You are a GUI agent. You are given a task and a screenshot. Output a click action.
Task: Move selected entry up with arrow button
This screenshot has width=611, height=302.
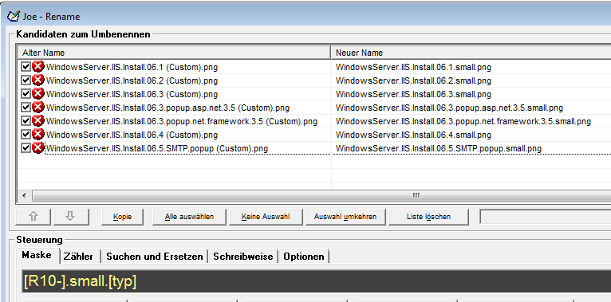[x=34, y=217]
